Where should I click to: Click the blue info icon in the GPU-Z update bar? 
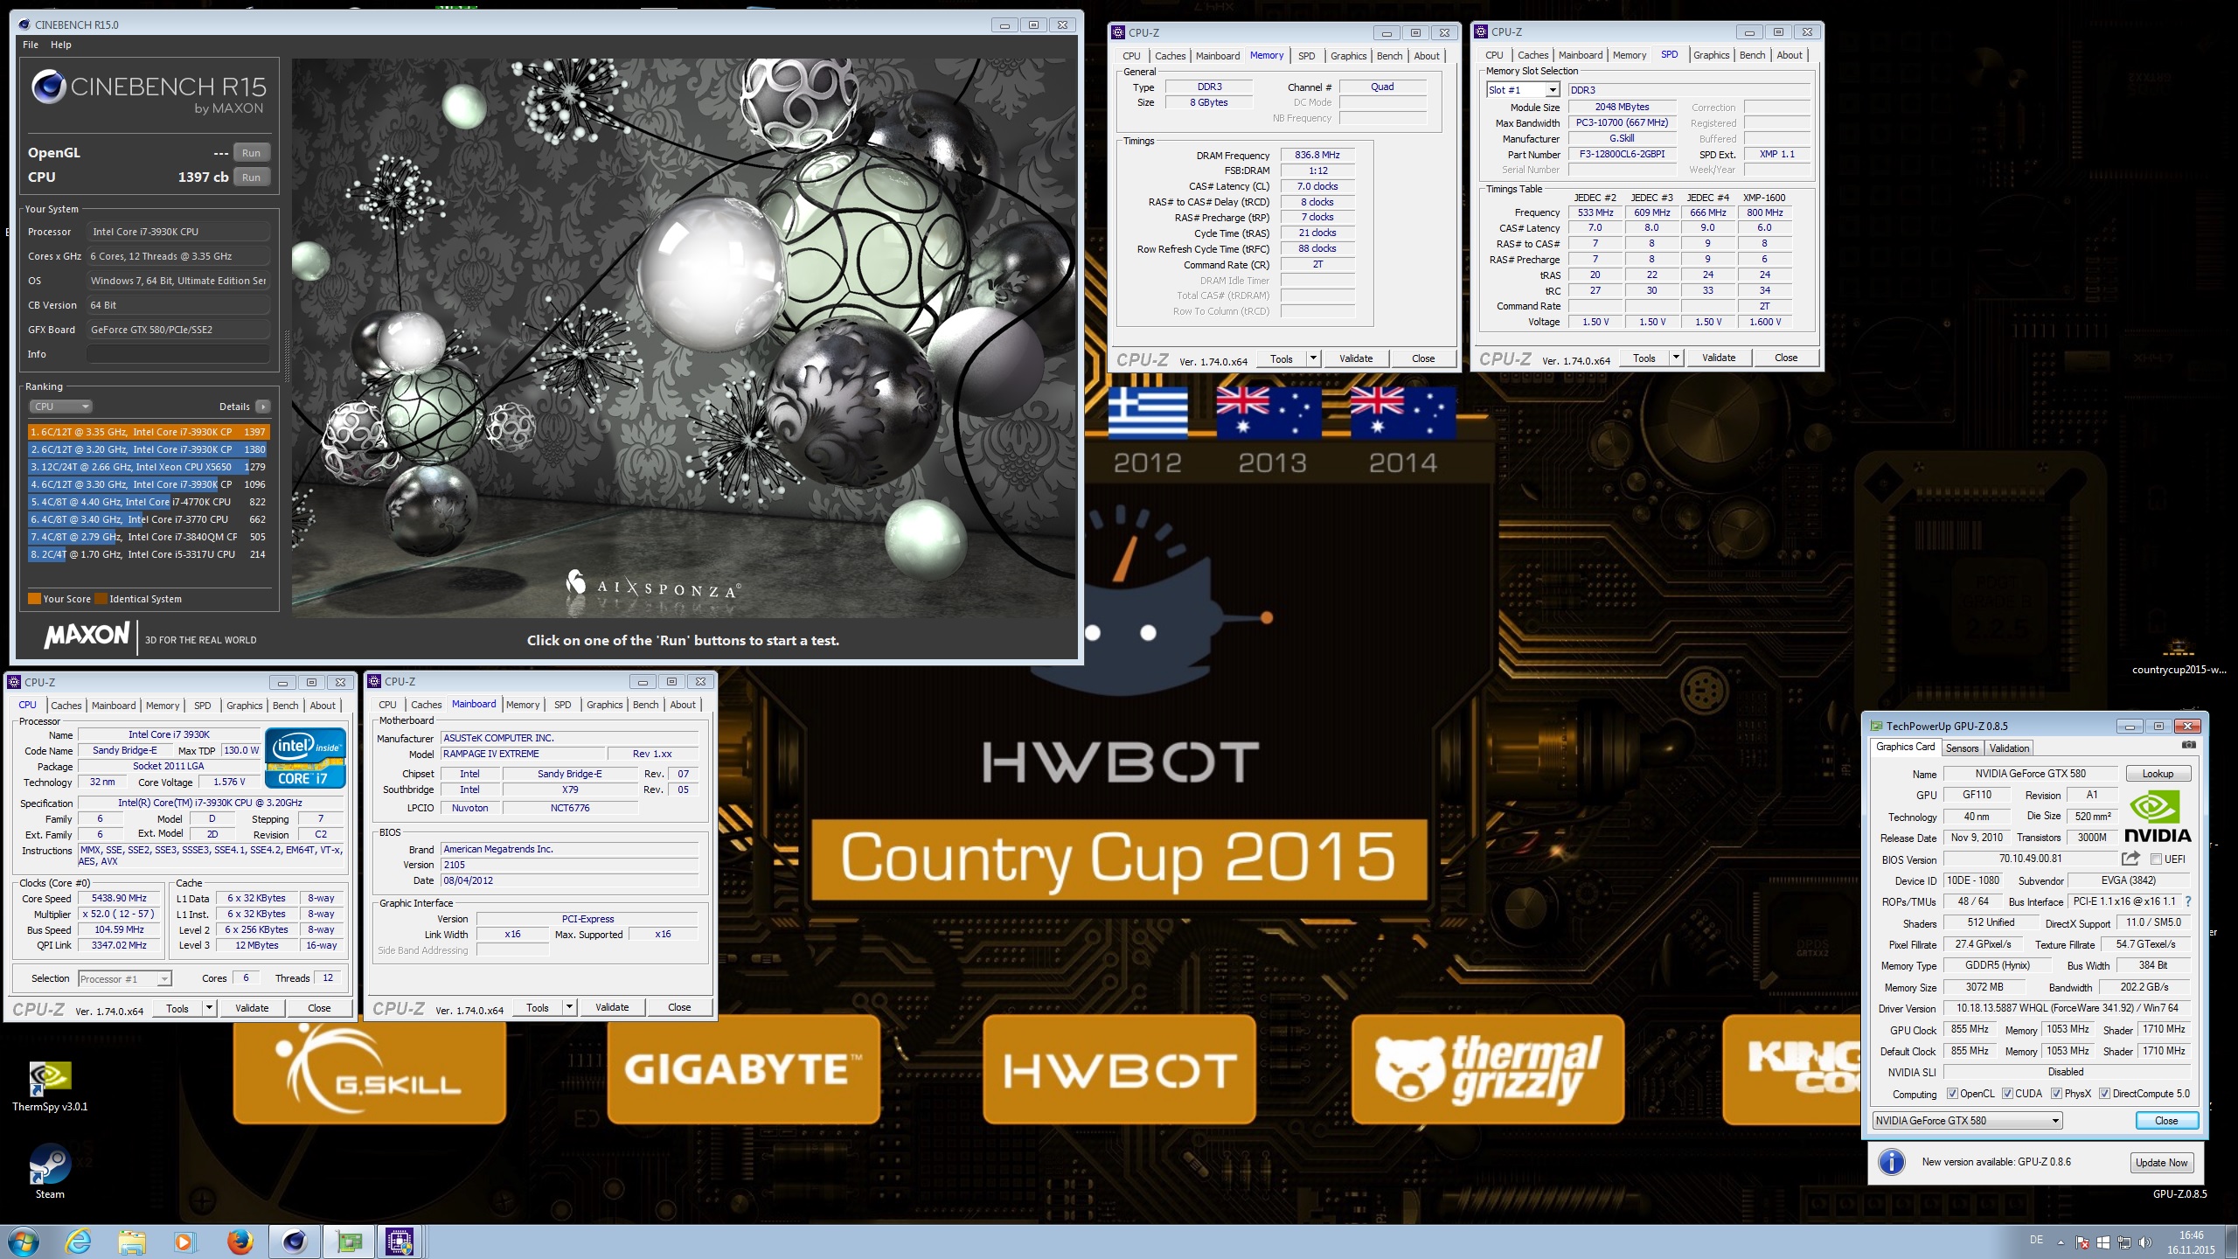click(x=1891, y=1162)
